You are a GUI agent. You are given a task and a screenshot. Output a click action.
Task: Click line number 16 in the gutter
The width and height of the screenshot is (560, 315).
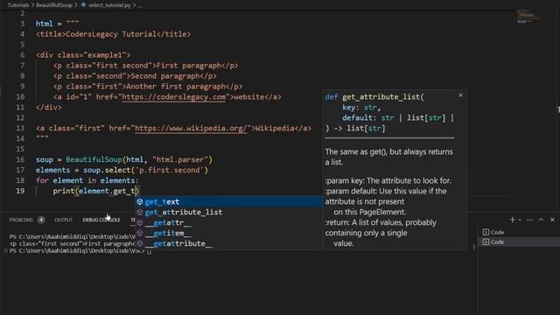click(20, 159)
